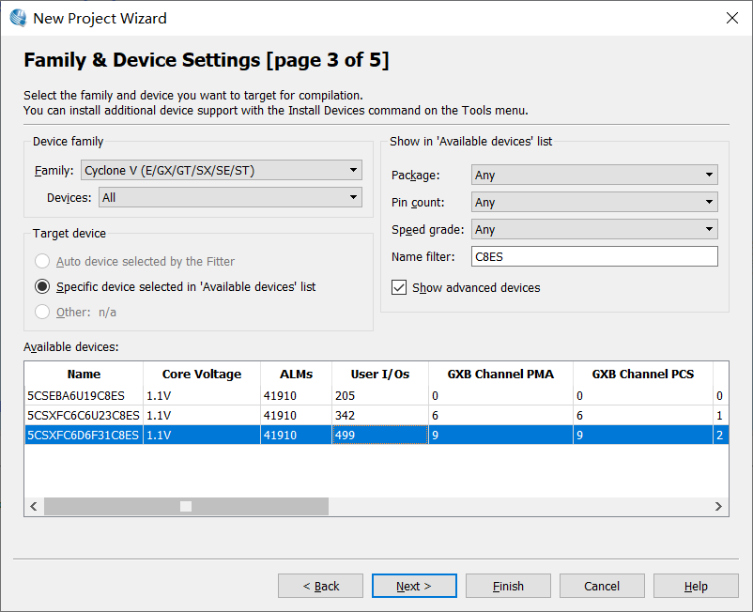753x612 pixels.
Task: Click User I/Os value 205
Action: tap(380, 395)
